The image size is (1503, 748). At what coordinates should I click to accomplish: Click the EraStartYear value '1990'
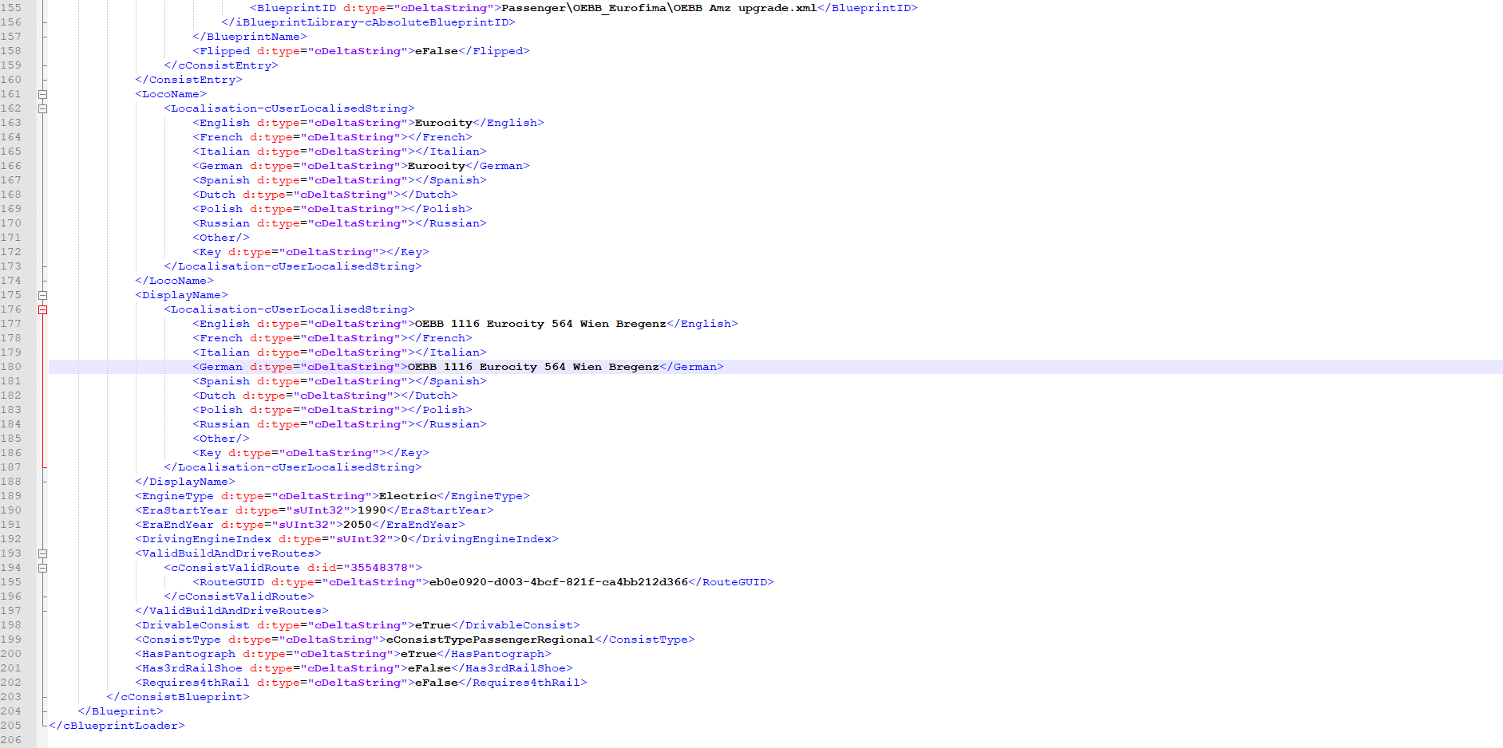[x=372, y=510]
